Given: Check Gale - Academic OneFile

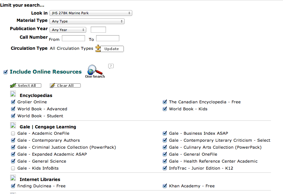Looking at the screenshot, I should point(13,133).
